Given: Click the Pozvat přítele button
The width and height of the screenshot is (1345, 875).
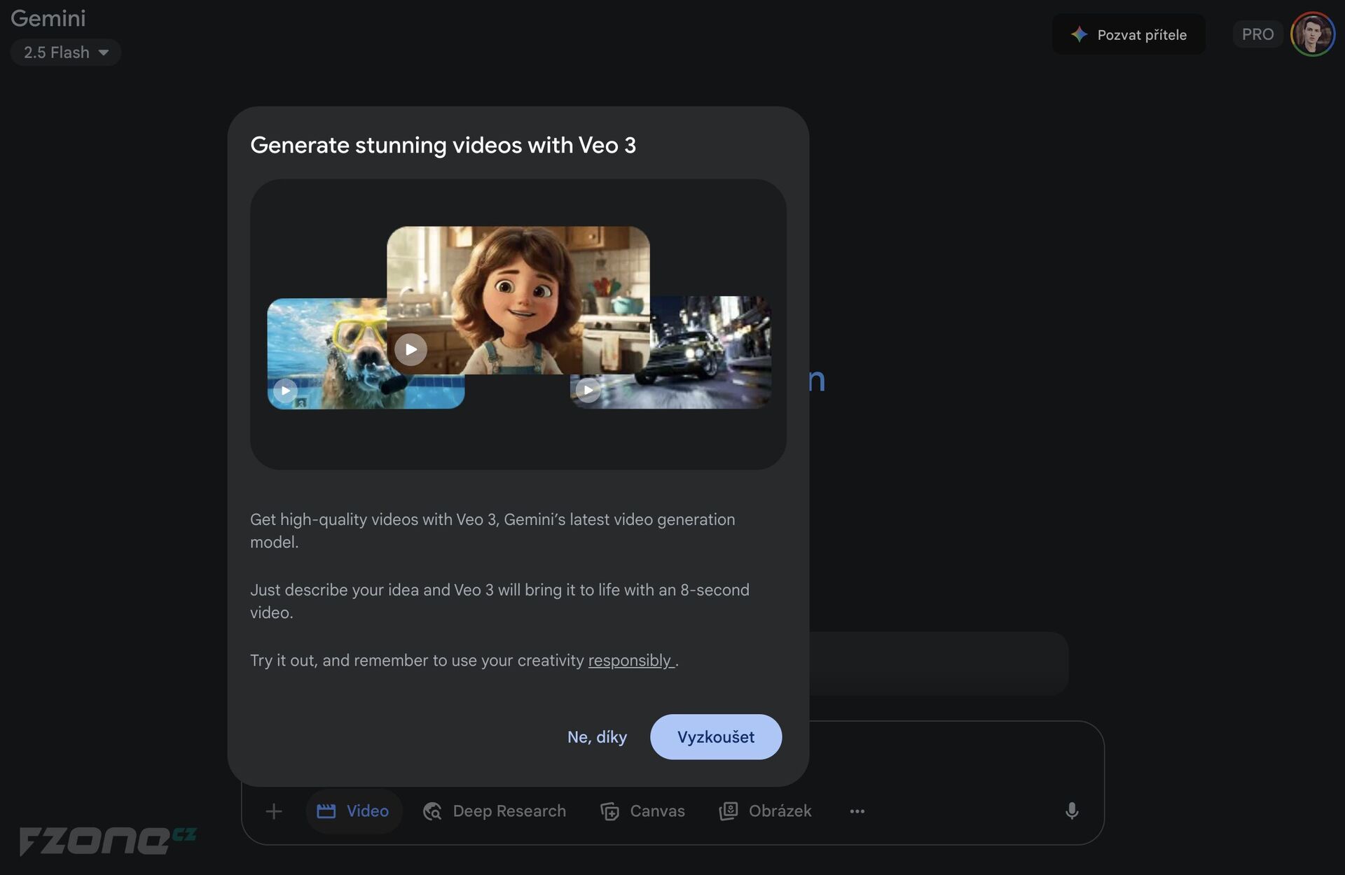Looking at the screenshot, I should click(x=1129, y=34).
